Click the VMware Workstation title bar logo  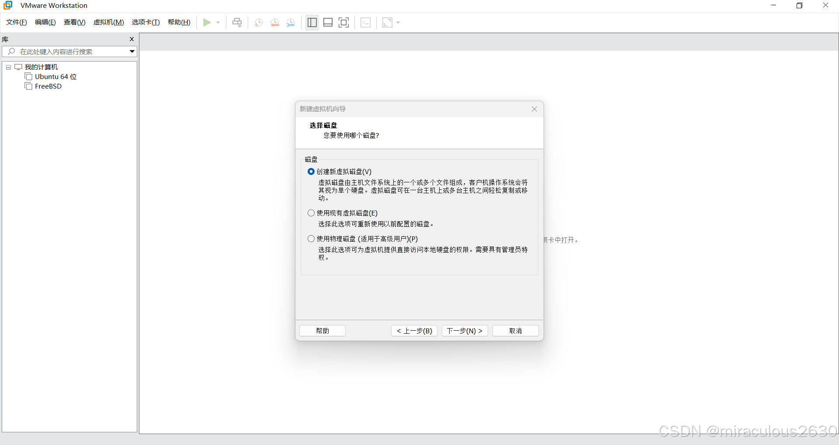(x=8, y=5)
